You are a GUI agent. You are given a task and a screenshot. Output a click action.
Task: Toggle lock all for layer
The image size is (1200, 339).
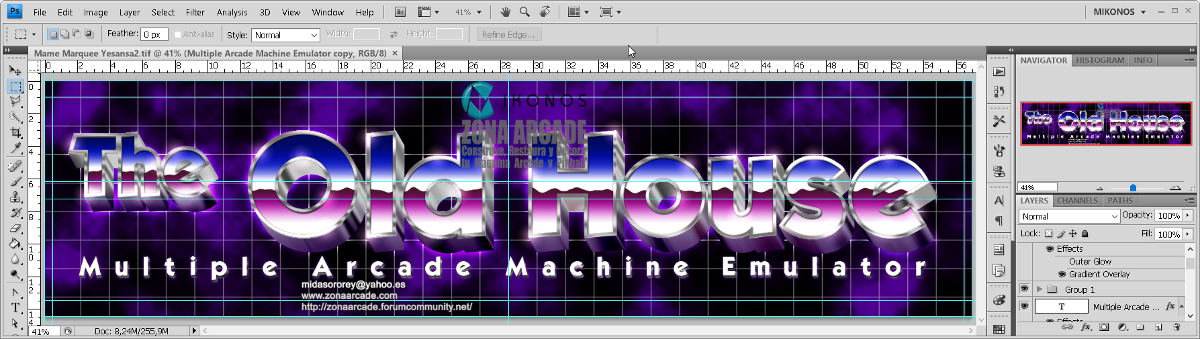tap(1085, 234)
